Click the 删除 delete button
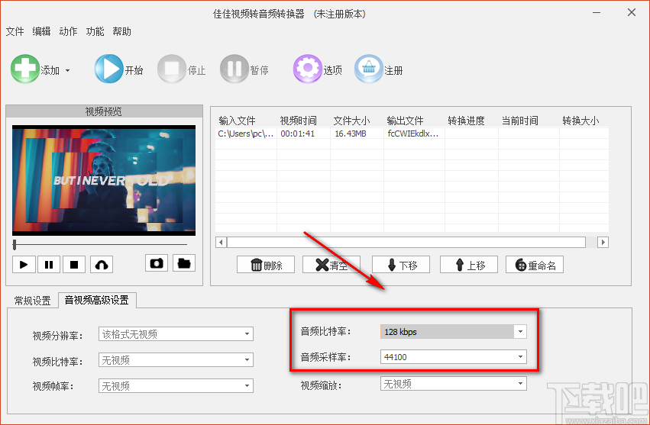Viewport: 650px width, 425px height. (266, 265)
